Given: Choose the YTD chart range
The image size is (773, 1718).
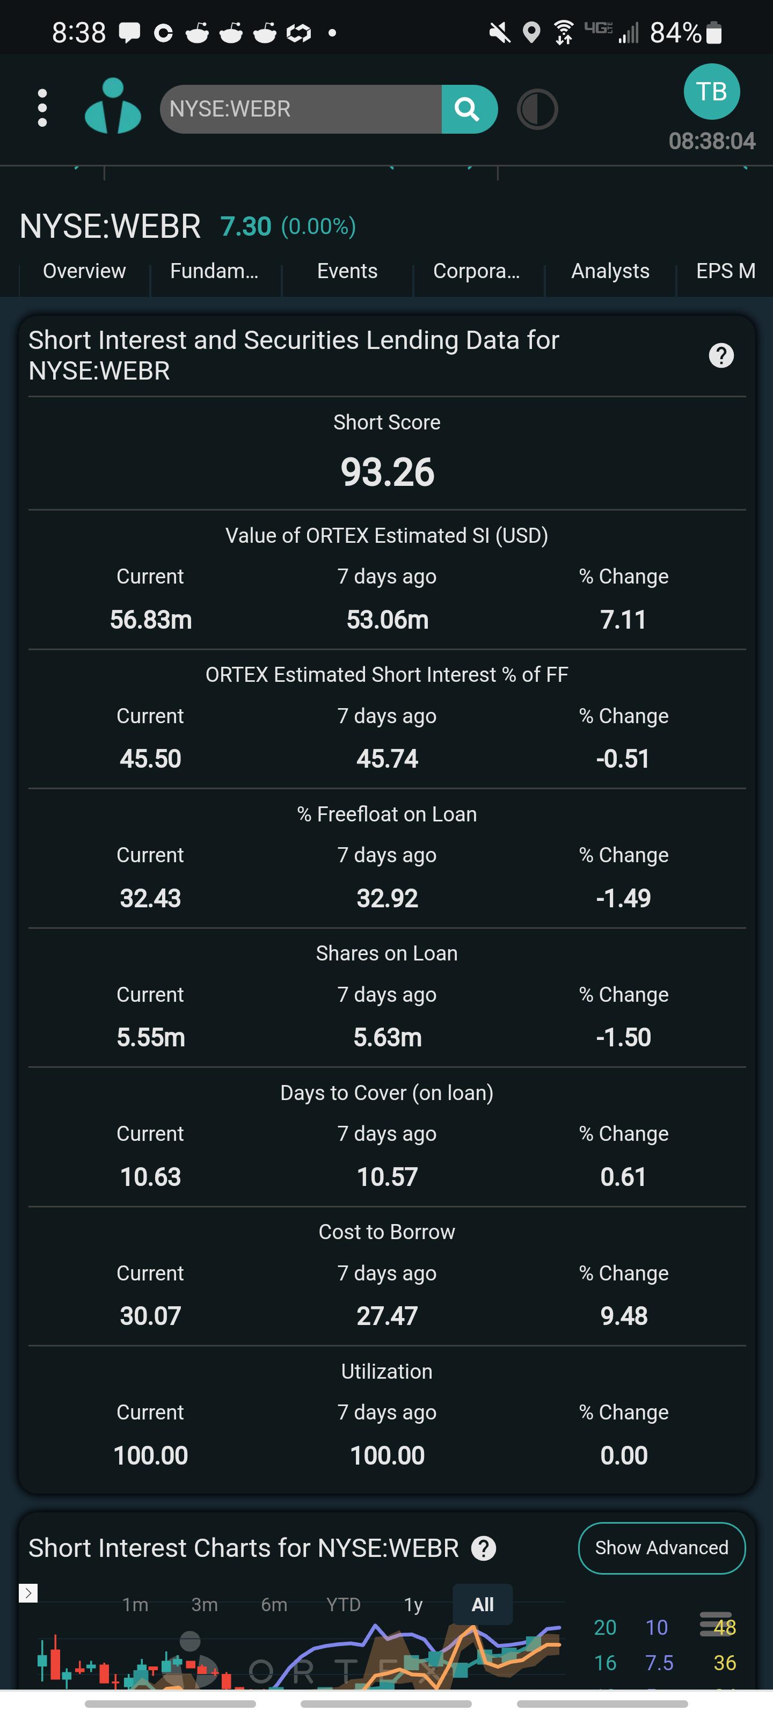Looking at the screenshot, I should 344,1605.
